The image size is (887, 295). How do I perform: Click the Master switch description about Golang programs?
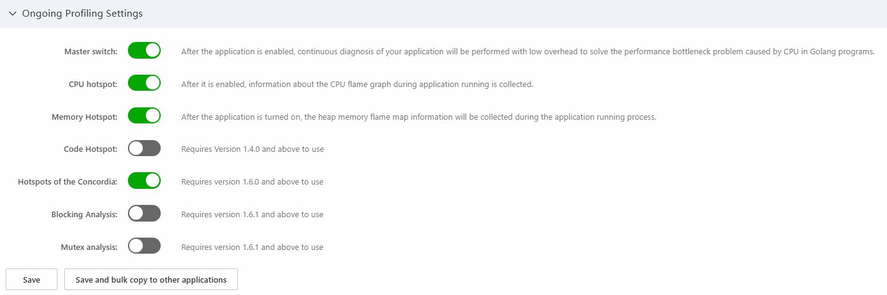(527, 52)
